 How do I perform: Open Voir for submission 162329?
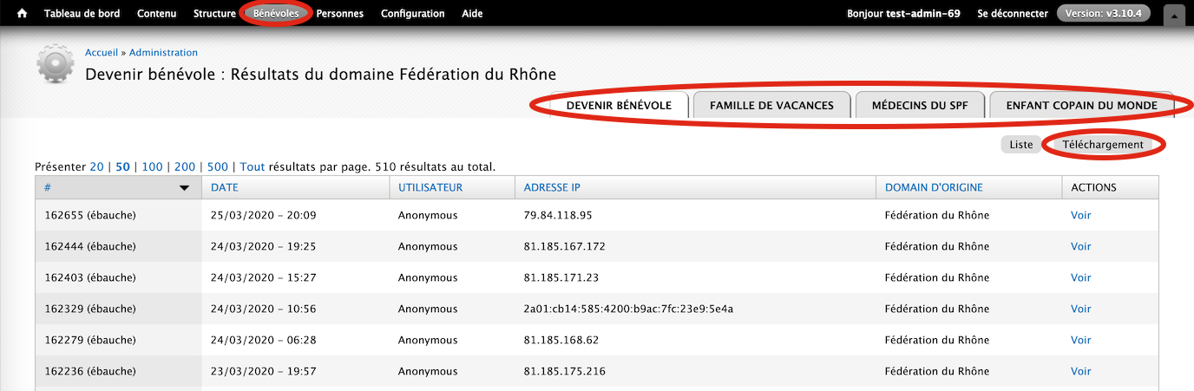[x=1080, y=309]
